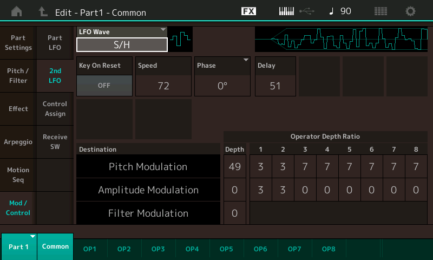Select Filter Modulation destination
The height and width of the screenshot is (260, 433).
point(148,213)
